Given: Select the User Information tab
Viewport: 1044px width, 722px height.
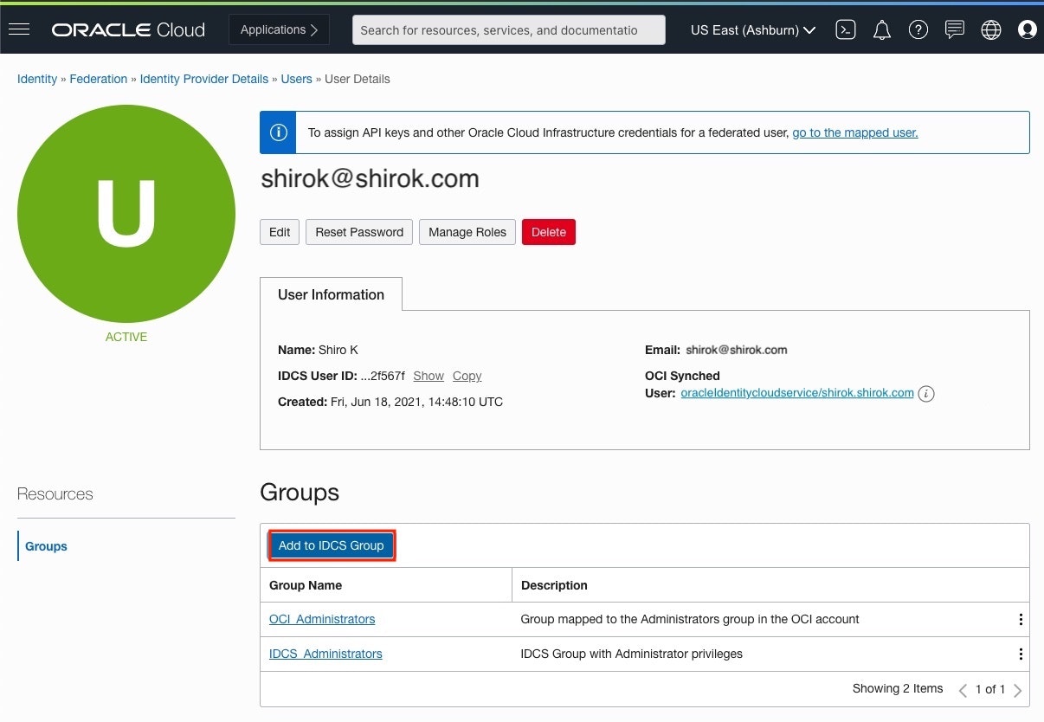Looking at the screenshot, I should tap(331, 294).
